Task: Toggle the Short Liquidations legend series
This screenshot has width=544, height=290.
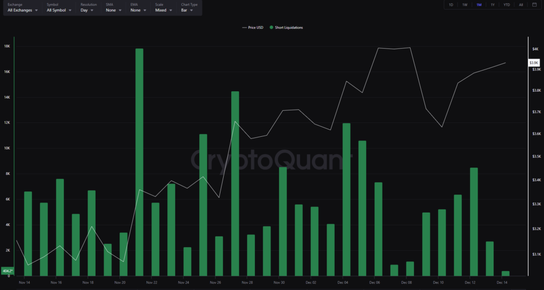Action: (x=286, y=28)
